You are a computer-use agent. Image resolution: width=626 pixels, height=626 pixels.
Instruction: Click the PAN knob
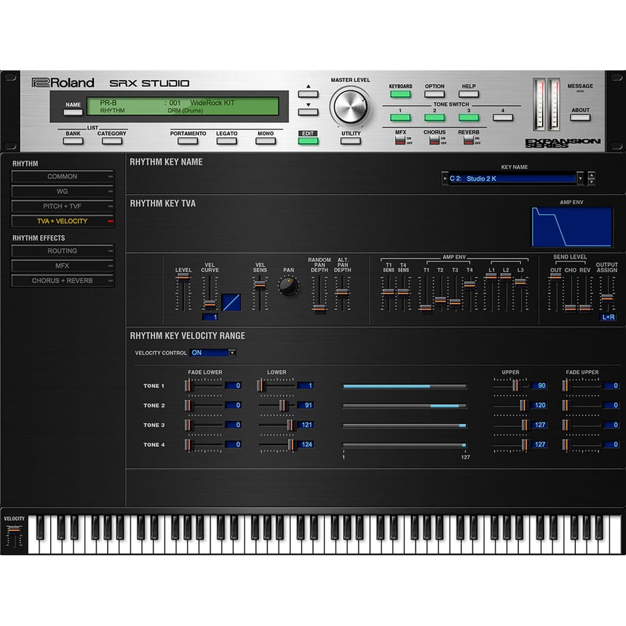[288, 287]
